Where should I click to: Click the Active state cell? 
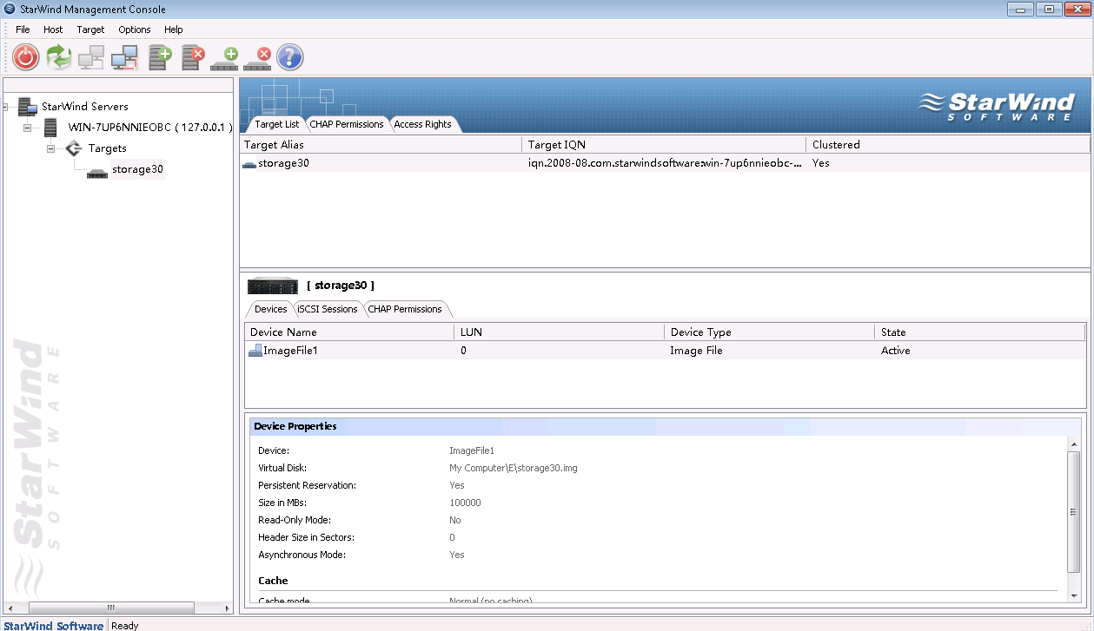point(896,351)
